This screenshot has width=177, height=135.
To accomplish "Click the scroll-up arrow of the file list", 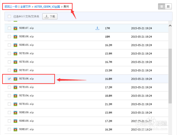I will pyautogui.click(x=170, y=26).
